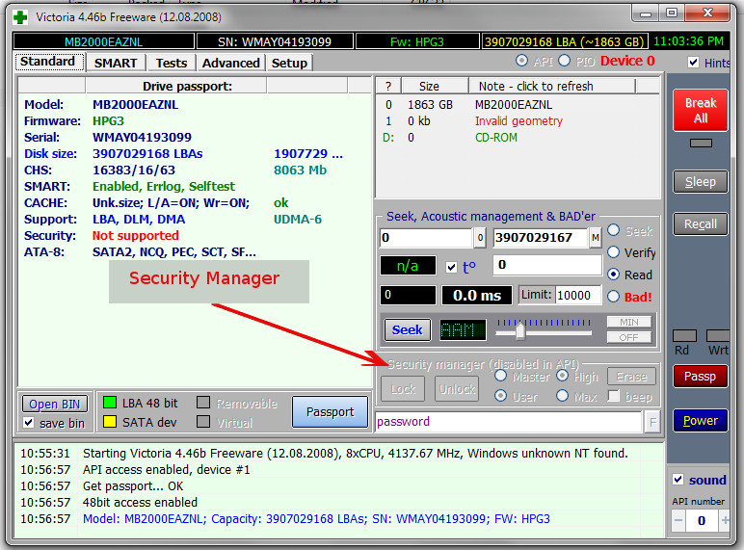Screen dimensions: 744x550
Task: Open the Advanced tab
Action: 230,63
